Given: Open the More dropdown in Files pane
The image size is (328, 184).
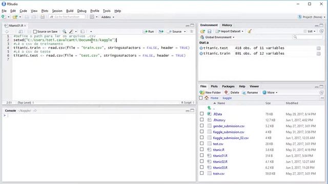Looking at the screenshot, I should [270, 93].
